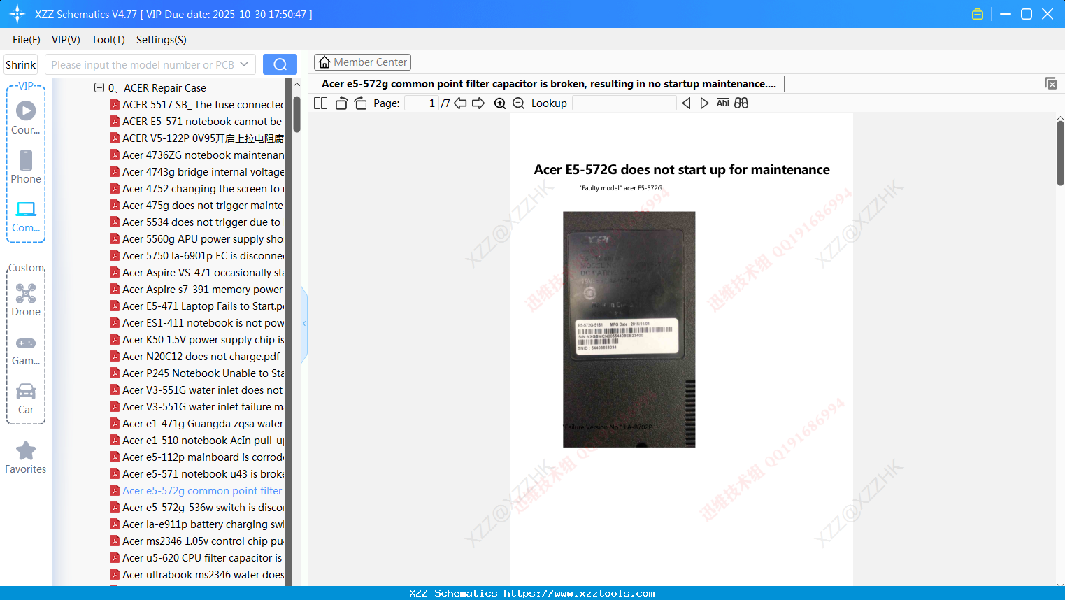Toggle two-page view layout icon
Screen dimensions: 1065x600
click(x=321, y=103)
